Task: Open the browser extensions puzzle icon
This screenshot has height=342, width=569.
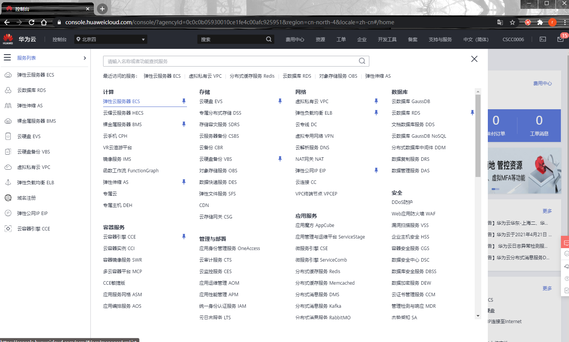Action: 540,22
